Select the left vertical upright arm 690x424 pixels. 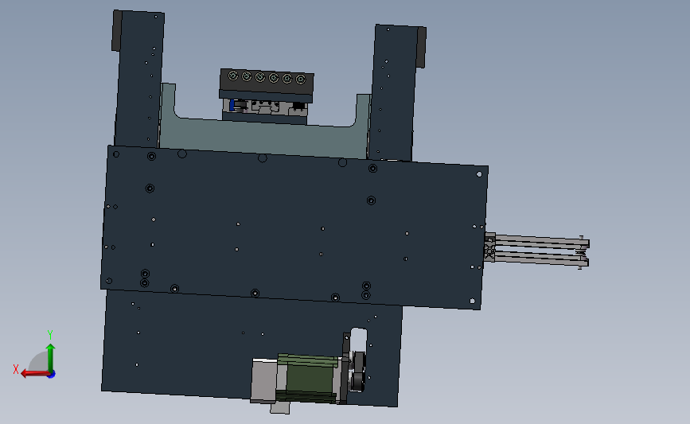[139, 78]
